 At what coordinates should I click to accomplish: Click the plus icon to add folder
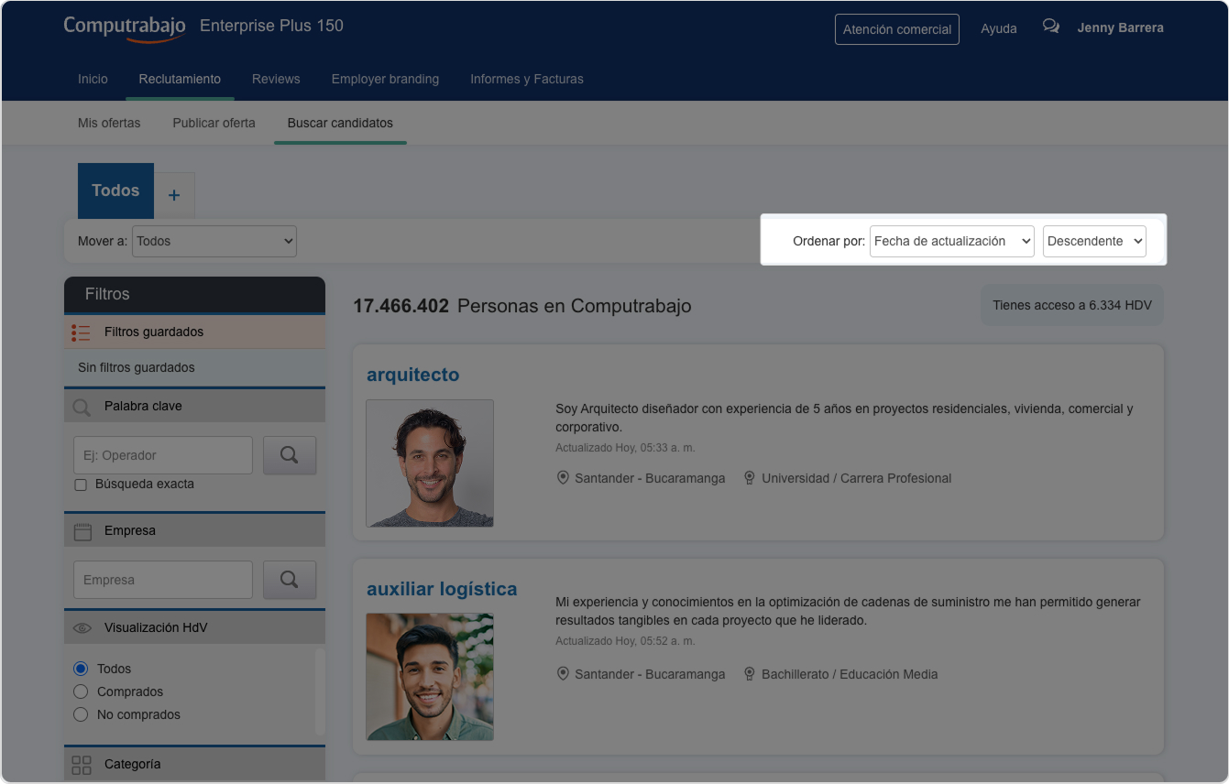[x=174, y=195]
